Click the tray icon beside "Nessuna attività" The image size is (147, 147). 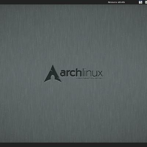[140, 2]
